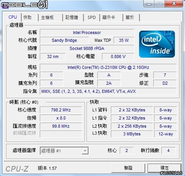Click the Sandy Bridge code name value
Screen dimensions: 185x176
[64, 40]
